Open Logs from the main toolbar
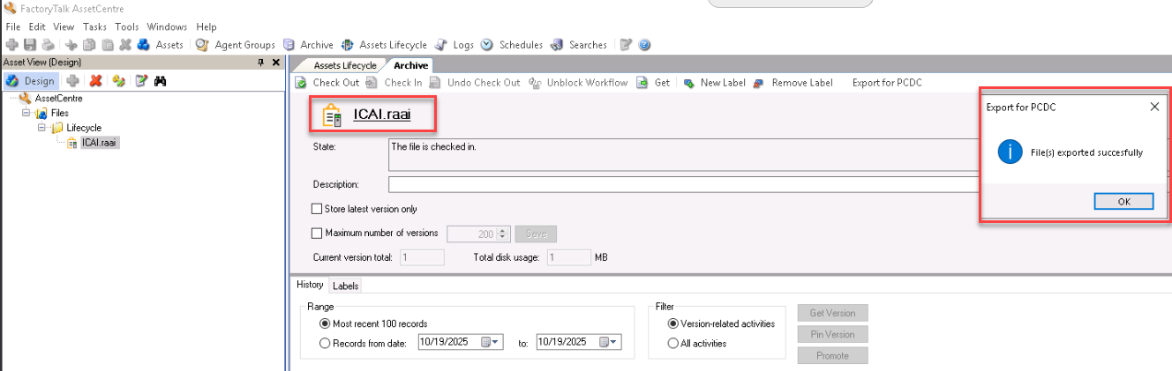The width and height of the screenshot is (1172, 371). click(x=455, y=45)
